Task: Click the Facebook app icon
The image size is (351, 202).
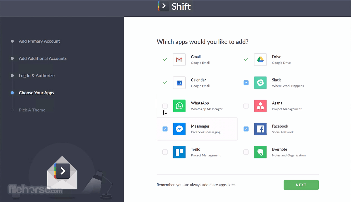Action: coord(260,129)
